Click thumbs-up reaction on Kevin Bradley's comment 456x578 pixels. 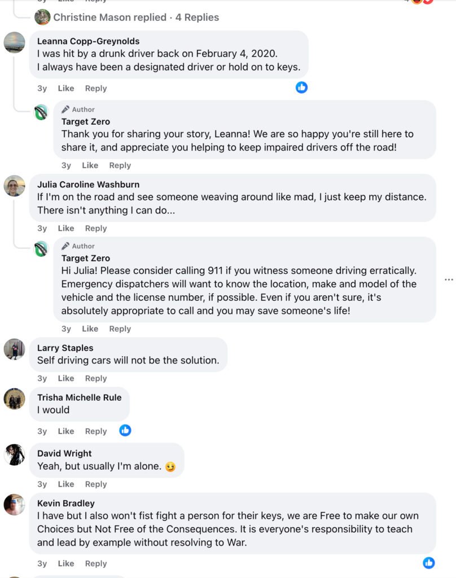pyautogui.click(x=429, y=563)
